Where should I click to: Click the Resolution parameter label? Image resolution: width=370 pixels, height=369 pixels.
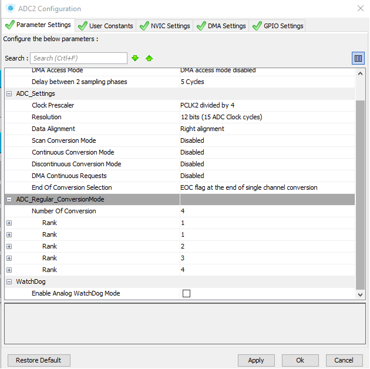click(46, 117)
